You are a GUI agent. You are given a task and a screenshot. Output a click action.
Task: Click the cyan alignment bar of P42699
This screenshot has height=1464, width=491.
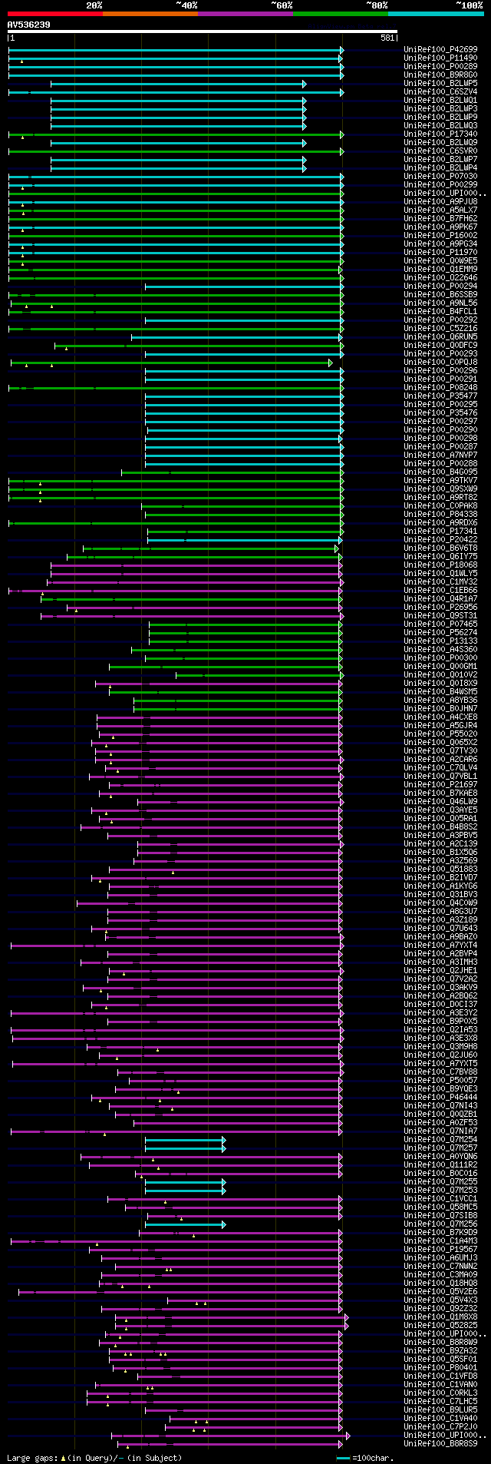click(176, 50)
